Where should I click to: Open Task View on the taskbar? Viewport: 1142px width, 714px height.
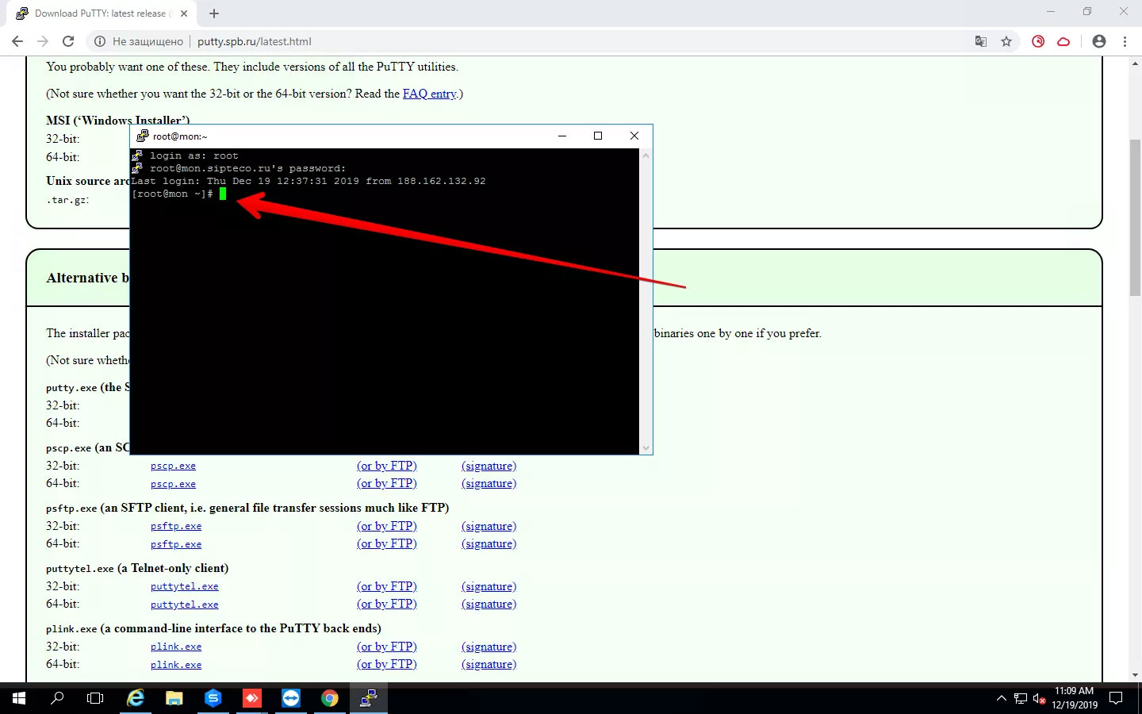[95, 698]
